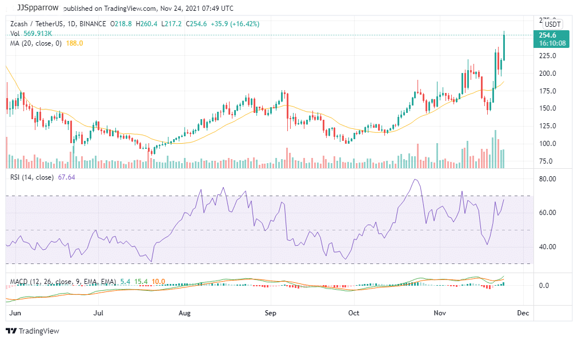Click the 150.0 price axis label
This screenshot has width=578, height=341.
[548, 108]
